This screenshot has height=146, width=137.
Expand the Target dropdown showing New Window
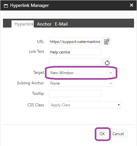pyautogui.click(x=81, y=73)
